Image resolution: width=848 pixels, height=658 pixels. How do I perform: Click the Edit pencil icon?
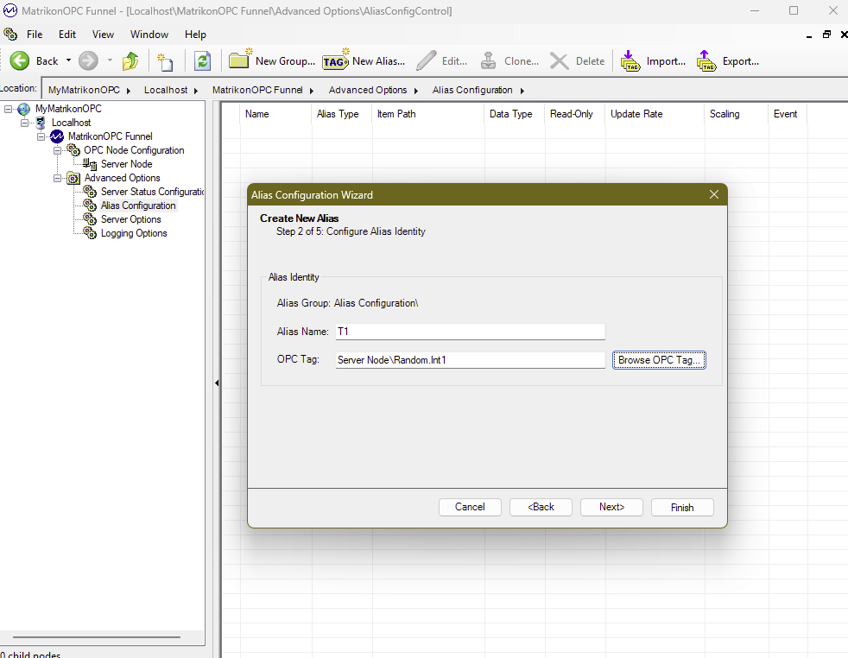point(427,60)
